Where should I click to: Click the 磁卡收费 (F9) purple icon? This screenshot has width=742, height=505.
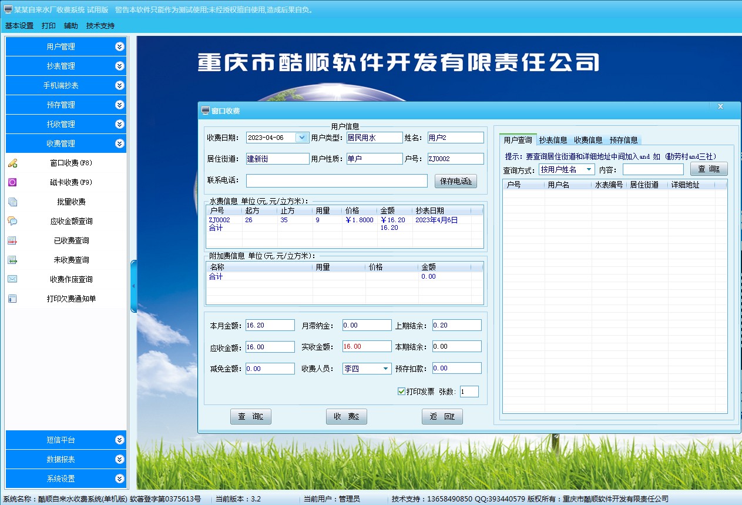pos(12,182)
